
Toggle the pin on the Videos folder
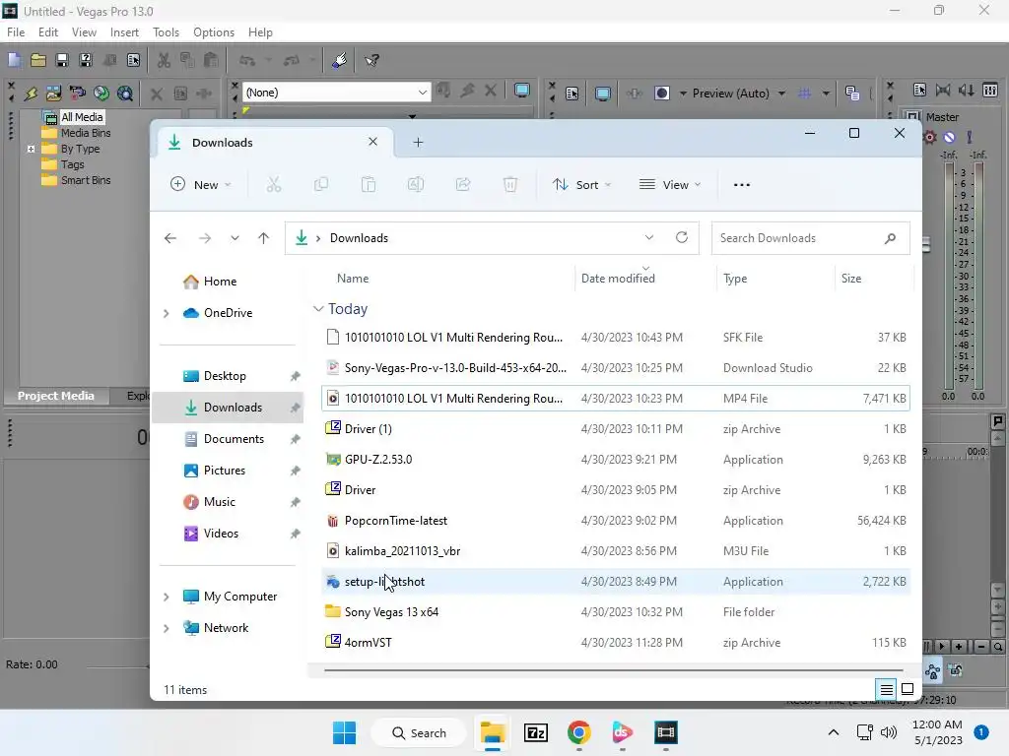(x=295, y=534)
